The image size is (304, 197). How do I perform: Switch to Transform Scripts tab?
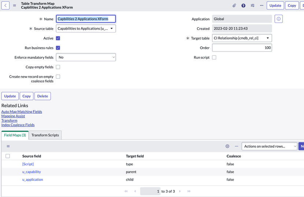point(45,135)
